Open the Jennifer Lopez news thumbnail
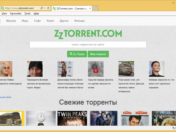176x132 pixels. point(65,69)
